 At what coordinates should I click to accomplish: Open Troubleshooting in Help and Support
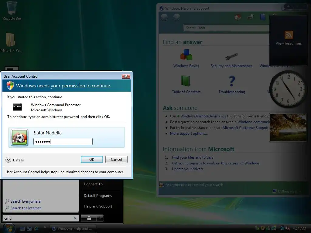pos(232,84)
